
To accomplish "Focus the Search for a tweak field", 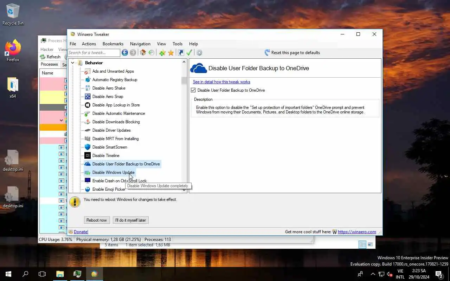I will [94, 53].
